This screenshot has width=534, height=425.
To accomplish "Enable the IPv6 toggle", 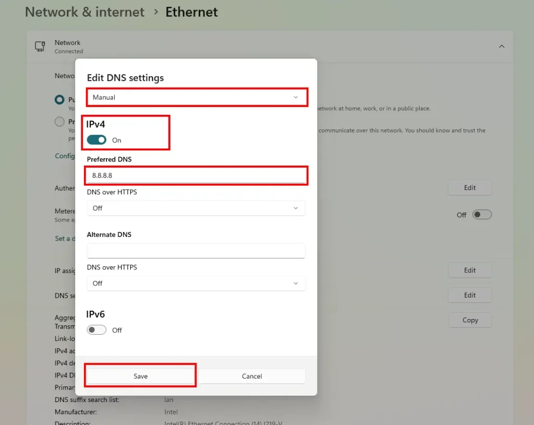I will [97, 330].
